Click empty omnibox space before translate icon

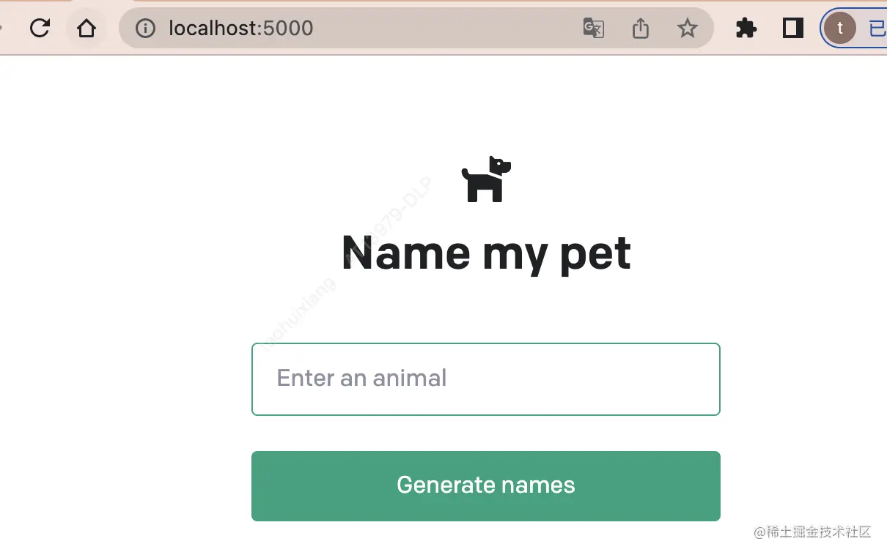(440, 29)
